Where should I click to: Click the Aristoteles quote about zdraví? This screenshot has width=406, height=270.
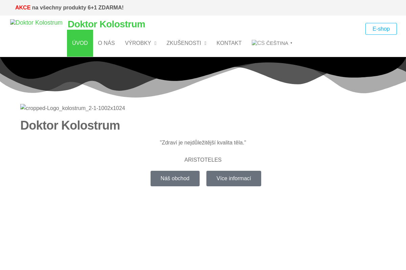point(203,143)
